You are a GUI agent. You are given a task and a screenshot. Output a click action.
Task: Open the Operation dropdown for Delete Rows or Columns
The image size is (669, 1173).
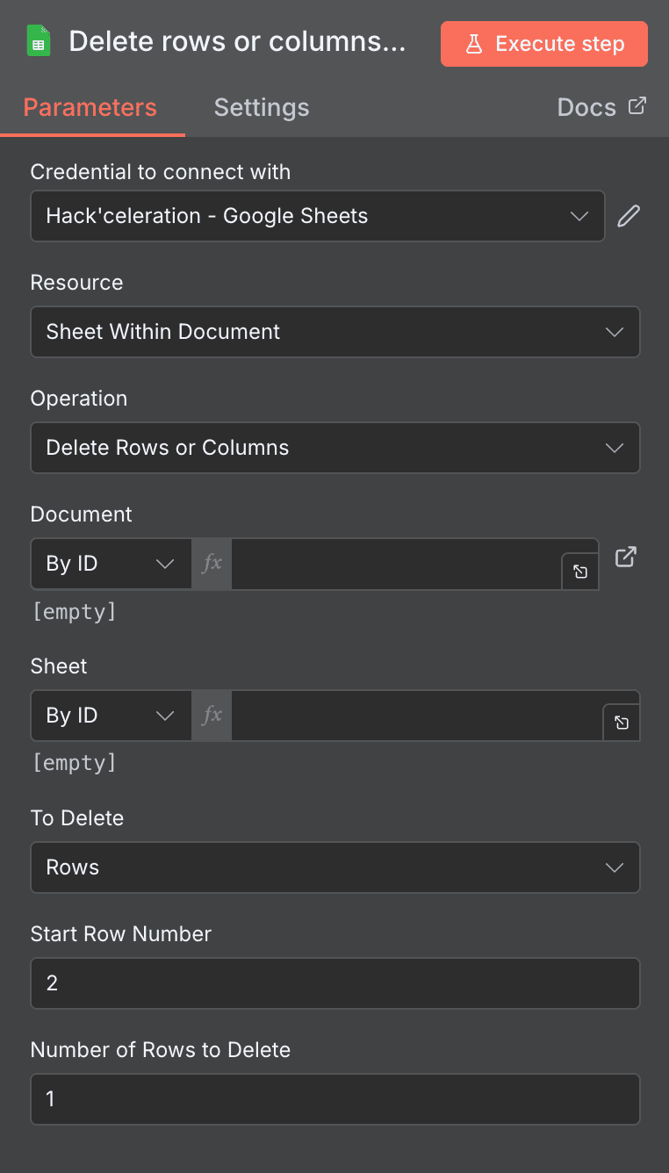coord(334,448)
